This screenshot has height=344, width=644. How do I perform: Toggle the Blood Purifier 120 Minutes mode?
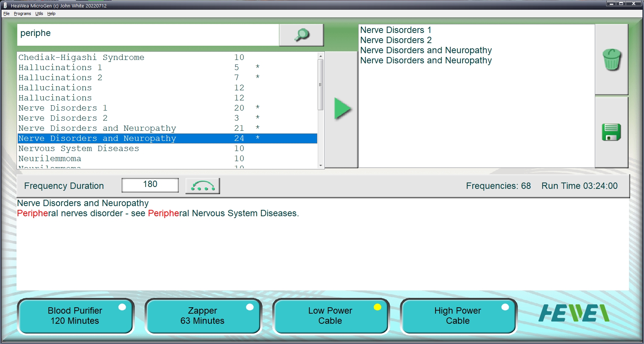(x=75, y=316)
